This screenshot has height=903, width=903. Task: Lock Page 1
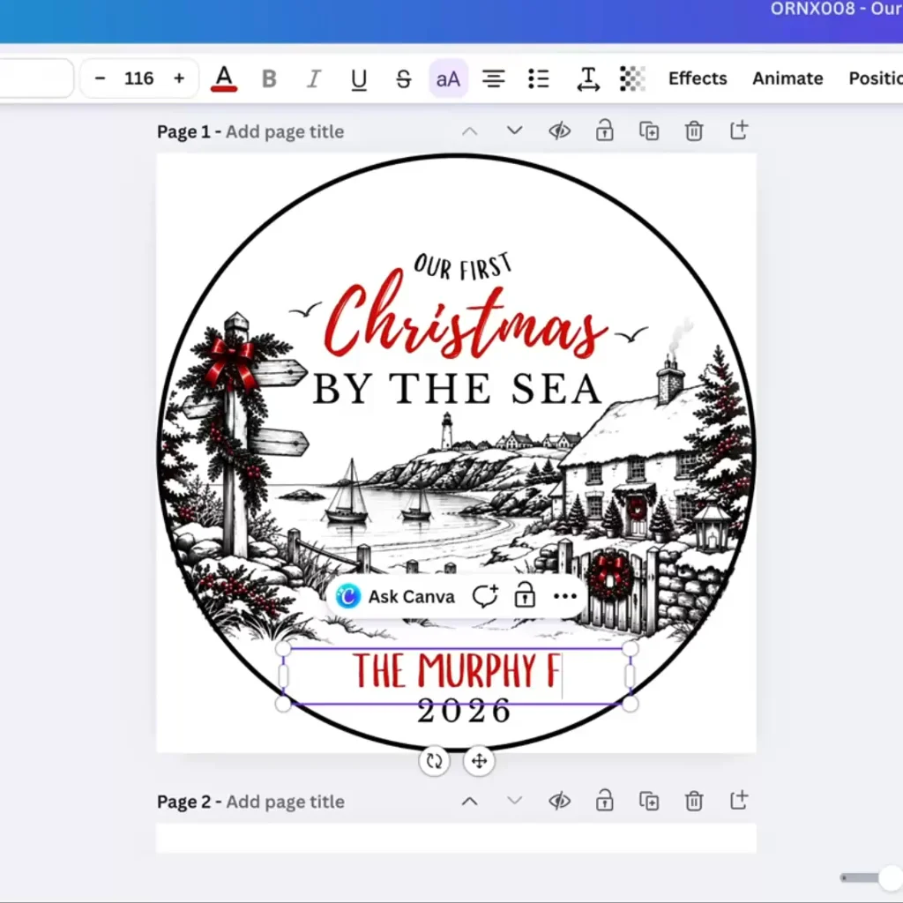[x=604, y=131]
